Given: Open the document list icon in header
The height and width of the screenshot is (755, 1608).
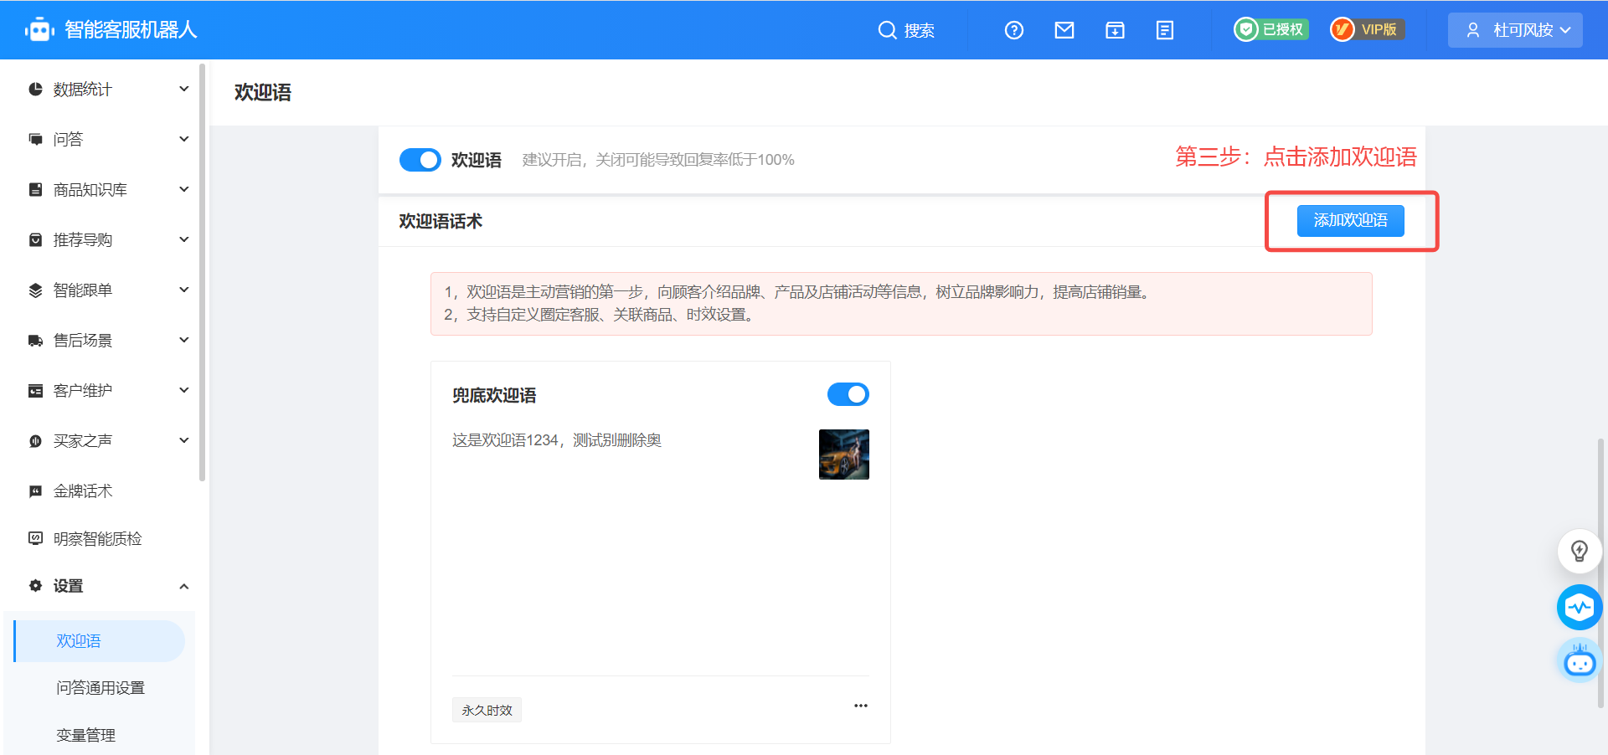Looking at the screenshot, I should pos(1165,30).
